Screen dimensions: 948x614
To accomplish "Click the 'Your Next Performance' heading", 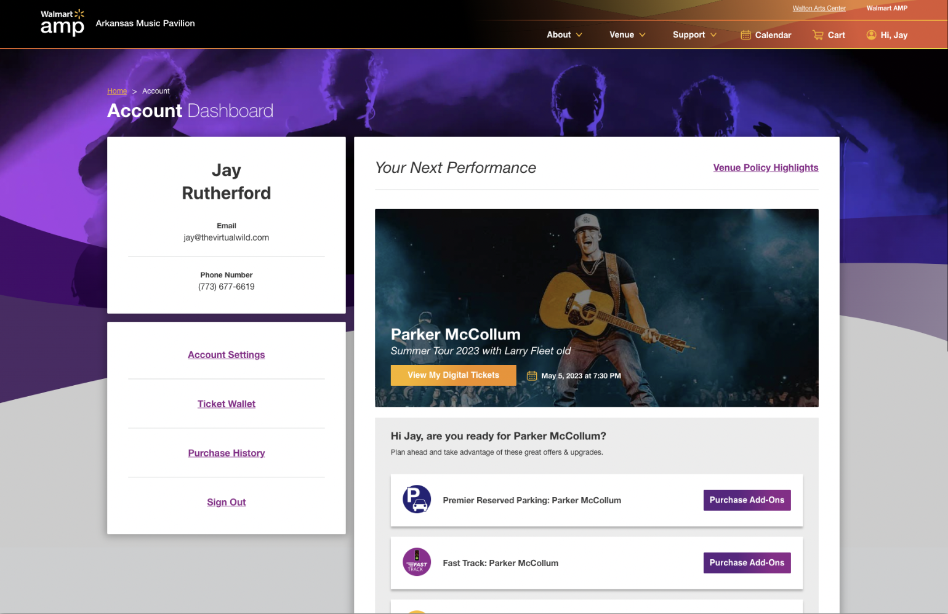I will point(456,168).
